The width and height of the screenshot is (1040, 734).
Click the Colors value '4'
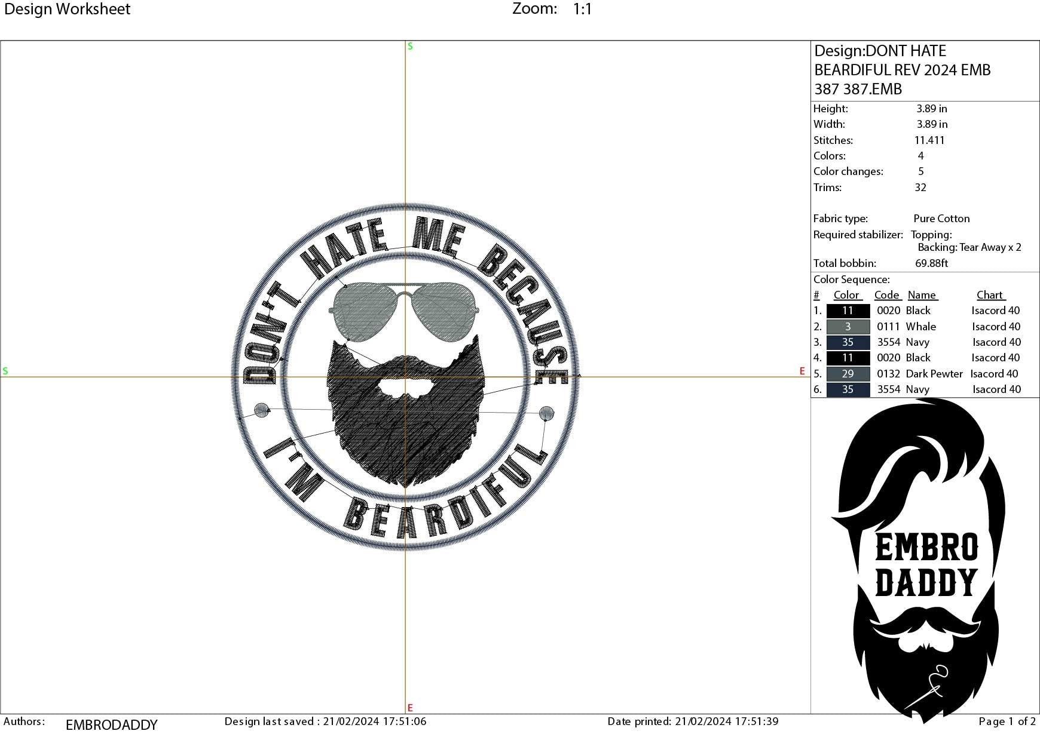click(x=921, y=156)
